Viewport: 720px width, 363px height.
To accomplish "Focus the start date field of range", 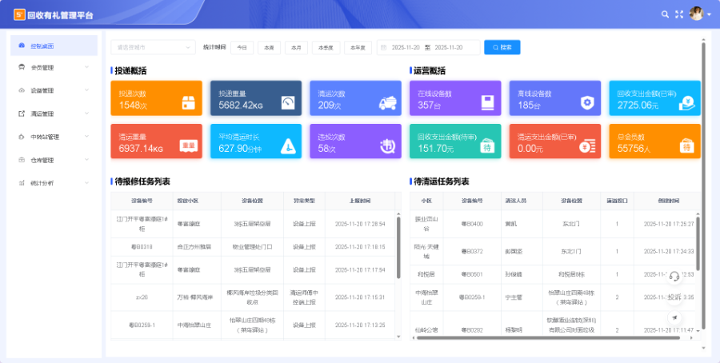I will [x=406, y=47].
